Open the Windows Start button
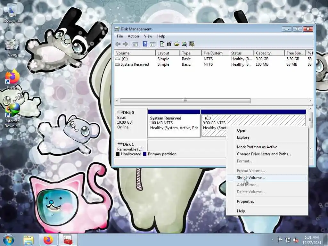The height and width of the screenshot is (246, 328). tap(9, 240)
